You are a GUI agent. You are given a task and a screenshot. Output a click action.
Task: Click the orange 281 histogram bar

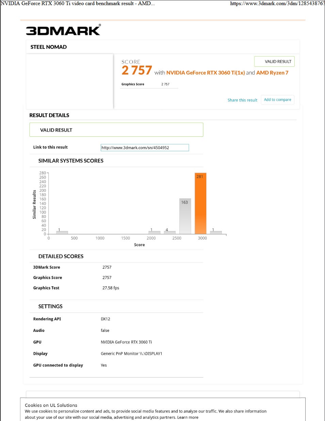tap(200, 203)
